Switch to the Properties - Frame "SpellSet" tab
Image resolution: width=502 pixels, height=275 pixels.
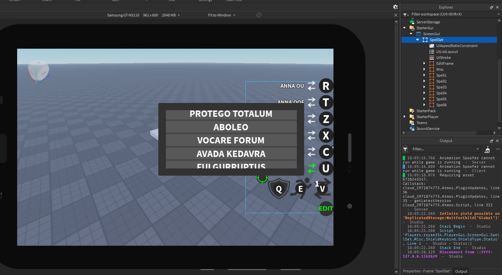[x=427, y=271]
